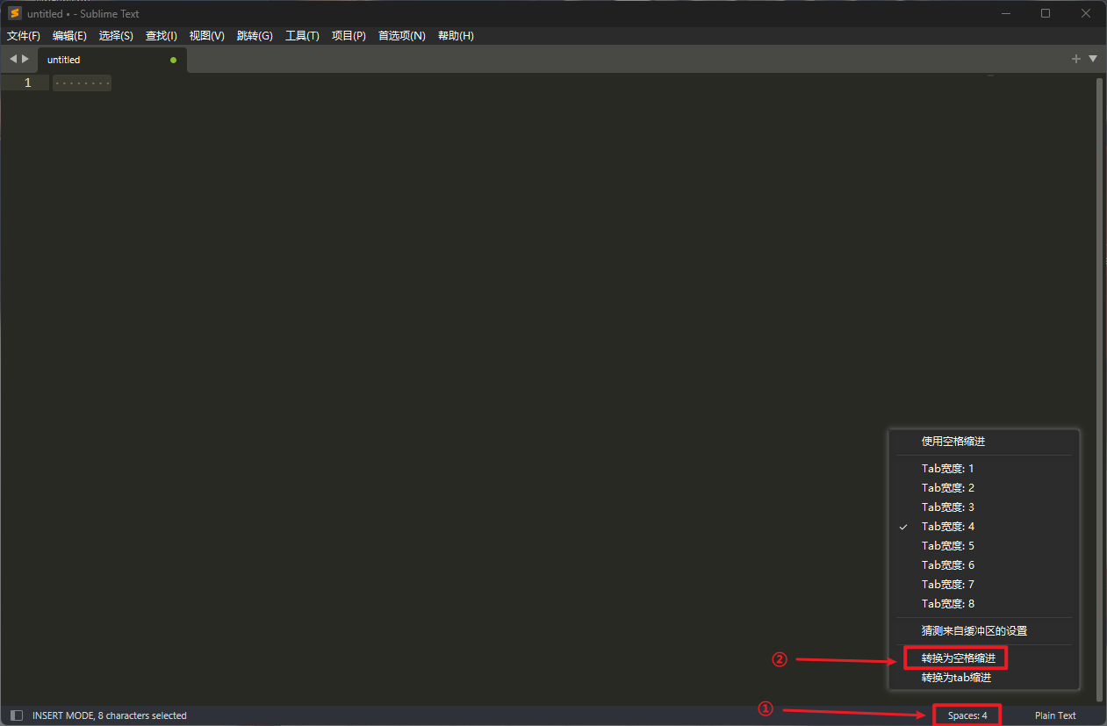Go to next tab with right arrow
The height and width of the screenshot is (726, 1107).
(25, 59)
